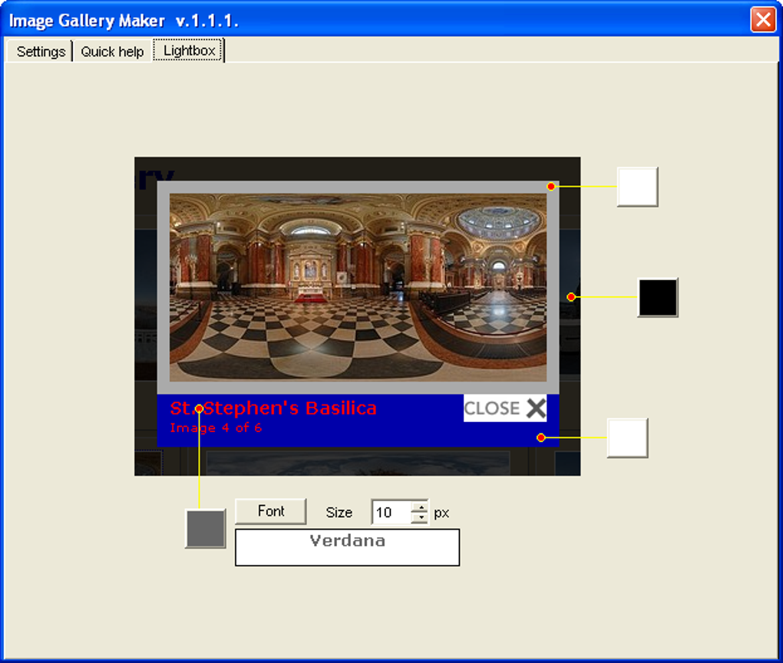Pick a new caption bar color
This screenshot has width=783, height=663.
(x=627, y=437)
